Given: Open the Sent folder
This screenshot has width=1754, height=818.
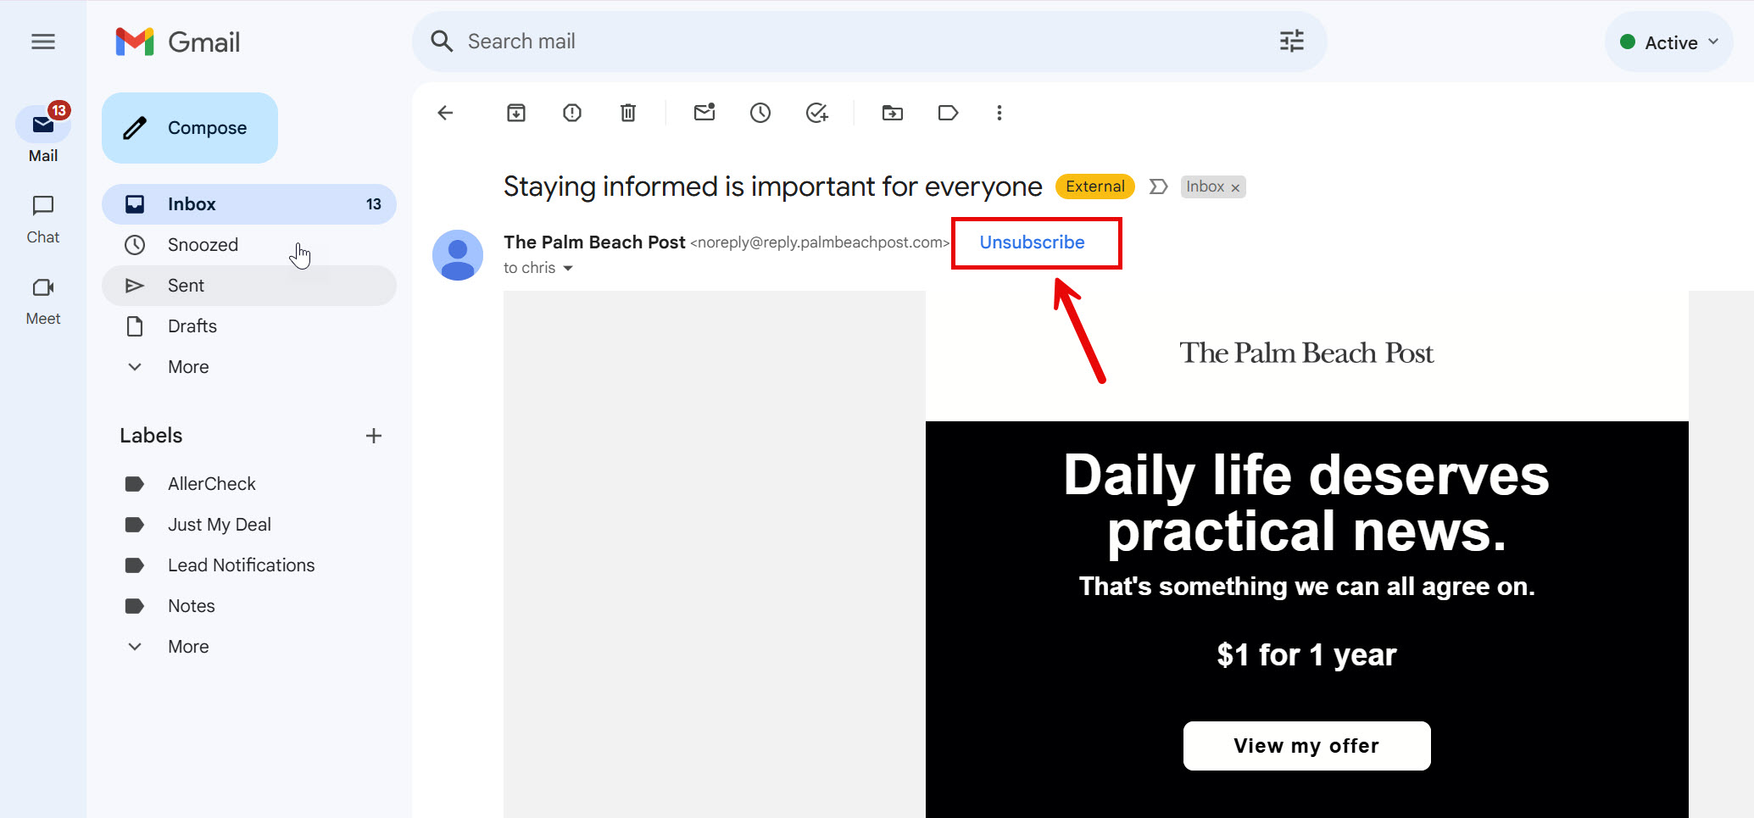Looking at the screenshot, I should pyautogui.click(x=249, y=286).
